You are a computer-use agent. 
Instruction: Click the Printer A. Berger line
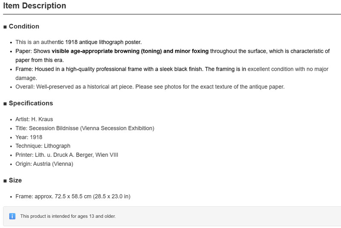coord(67,155)
